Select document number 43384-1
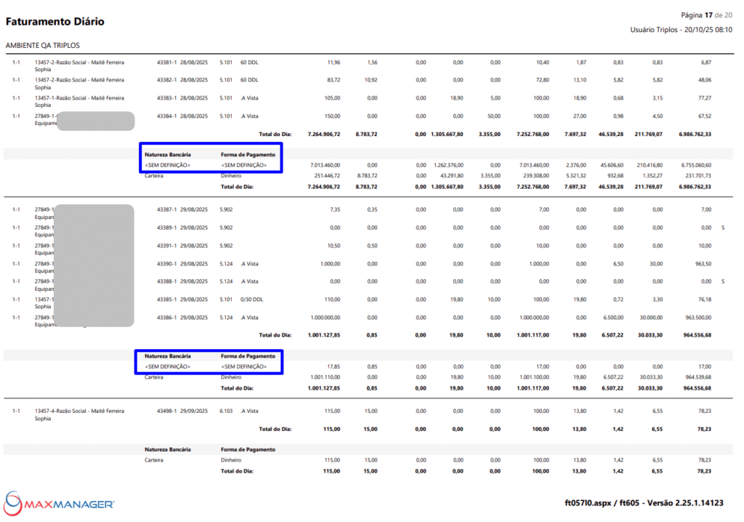Screen dimensions: 744x522 click(x=166, y=116)
